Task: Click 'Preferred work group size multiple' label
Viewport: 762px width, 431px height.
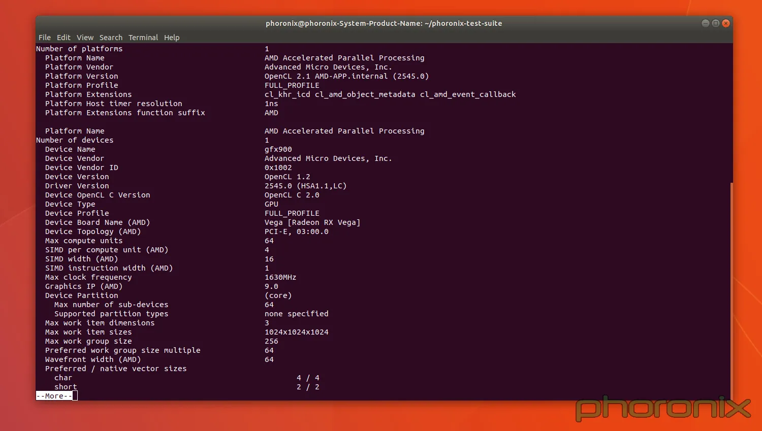Action: pos(122,350)
